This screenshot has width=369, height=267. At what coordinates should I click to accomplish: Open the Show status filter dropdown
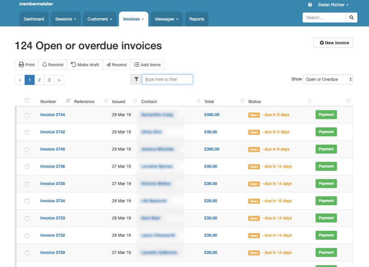click(328, 79)
